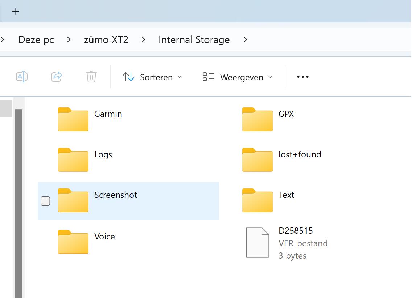Open the Weergeven view menu
Image resolution: width=412 pixels, height=298 pixels.
click(238, 77)
